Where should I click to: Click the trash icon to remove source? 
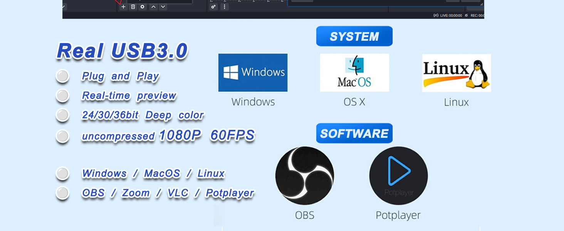pyautogui.click(x=133, y=7)
